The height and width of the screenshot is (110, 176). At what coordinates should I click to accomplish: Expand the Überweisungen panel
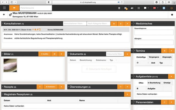click(x=69, y=87)
